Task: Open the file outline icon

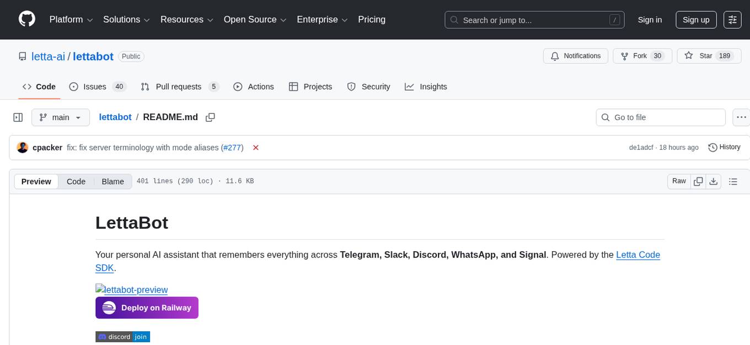Action: click(x=733, y=181)
